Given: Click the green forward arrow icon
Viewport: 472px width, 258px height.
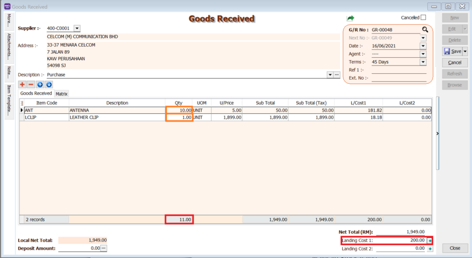Looking at the screenshot, I should [350, 19].
